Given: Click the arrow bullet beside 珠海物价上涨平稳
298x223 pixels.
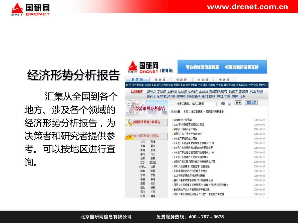Looking at the screenshot, I should coord(172,120).
